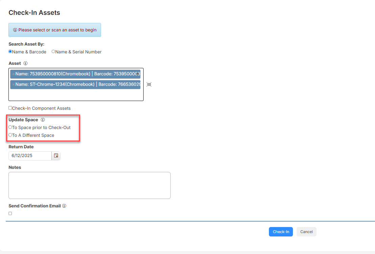
Task: Open the Return Date picker from the date field
Action: [x=30, y=156]
